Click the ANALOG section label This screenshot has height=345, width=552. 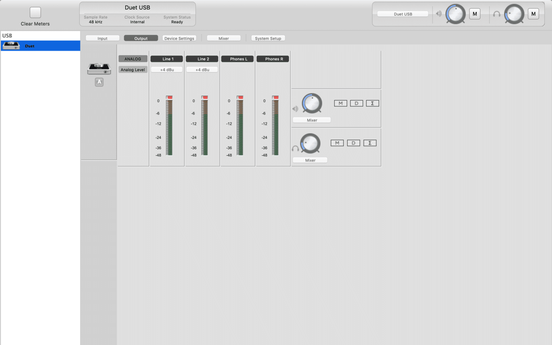pos(133,59)
